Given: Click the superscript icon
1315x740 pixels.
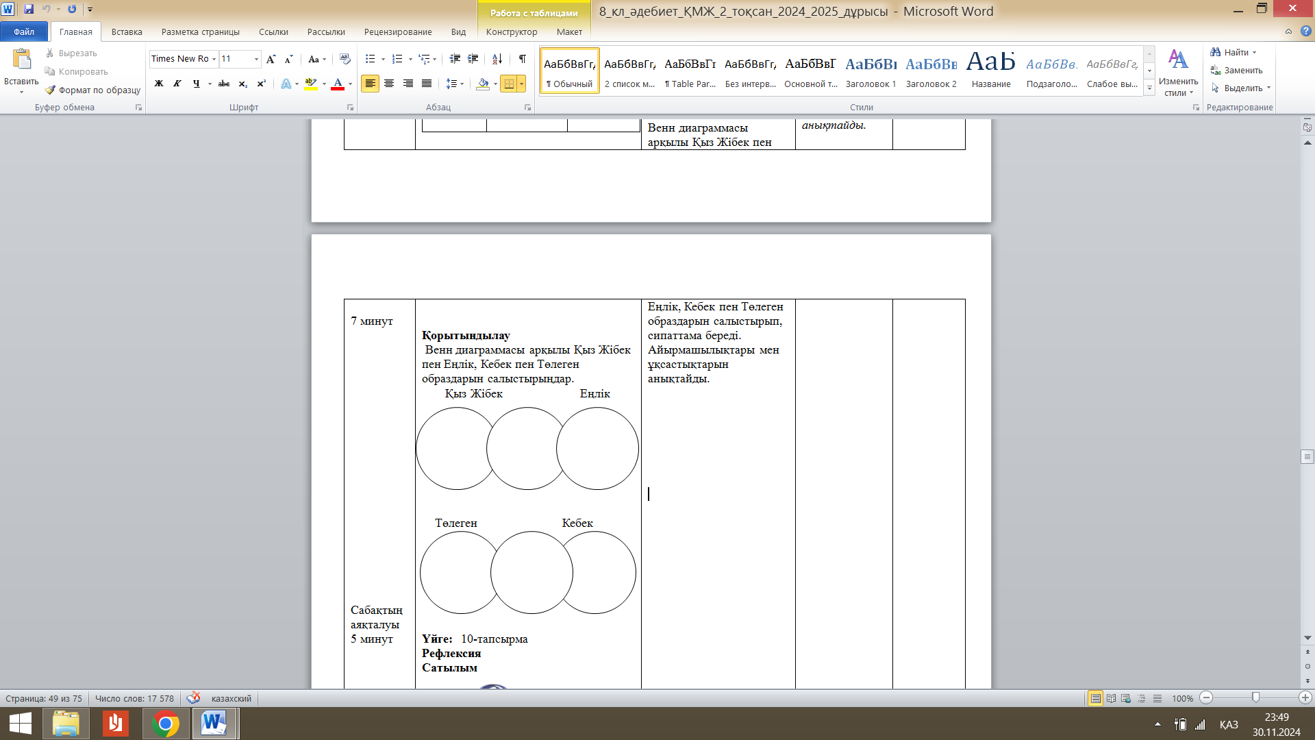Looking at the screenshot, I should [x=261, y=84].
